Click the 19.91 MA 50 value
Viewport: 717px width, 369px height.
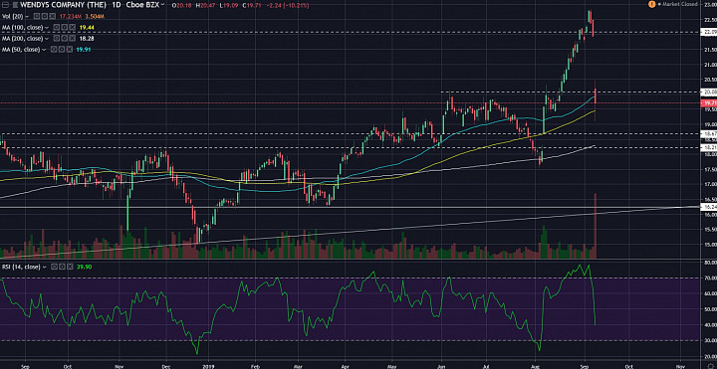(84, 50)
